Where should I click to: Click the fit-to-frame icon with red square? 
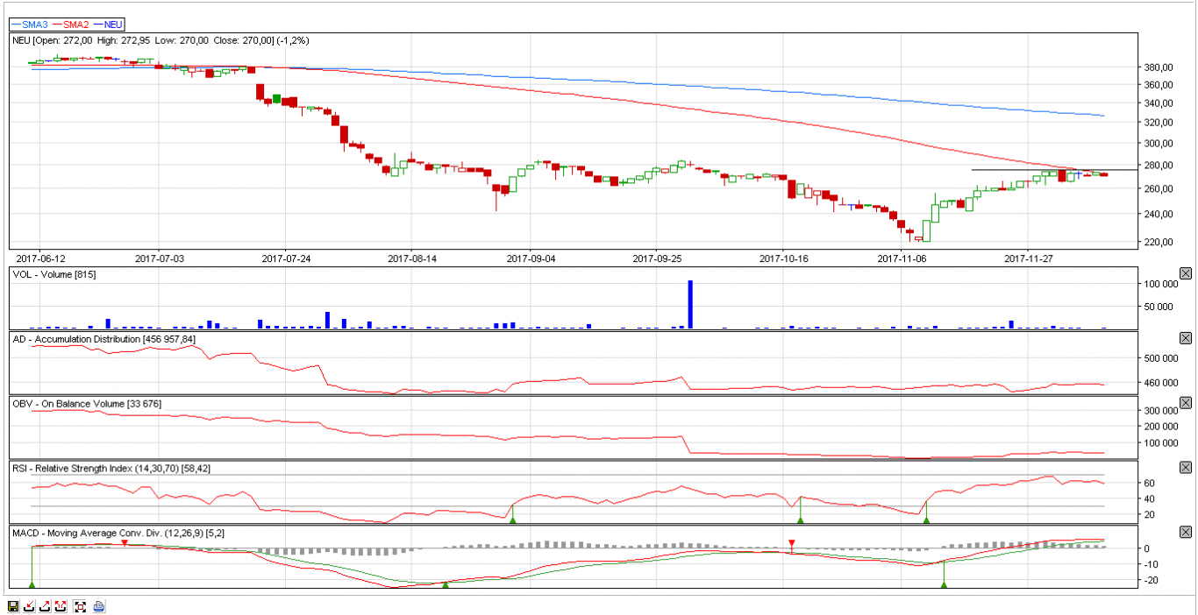80,605
